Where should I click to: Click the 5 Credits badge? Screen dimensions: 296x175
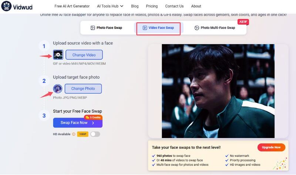[x=93, y=117]
